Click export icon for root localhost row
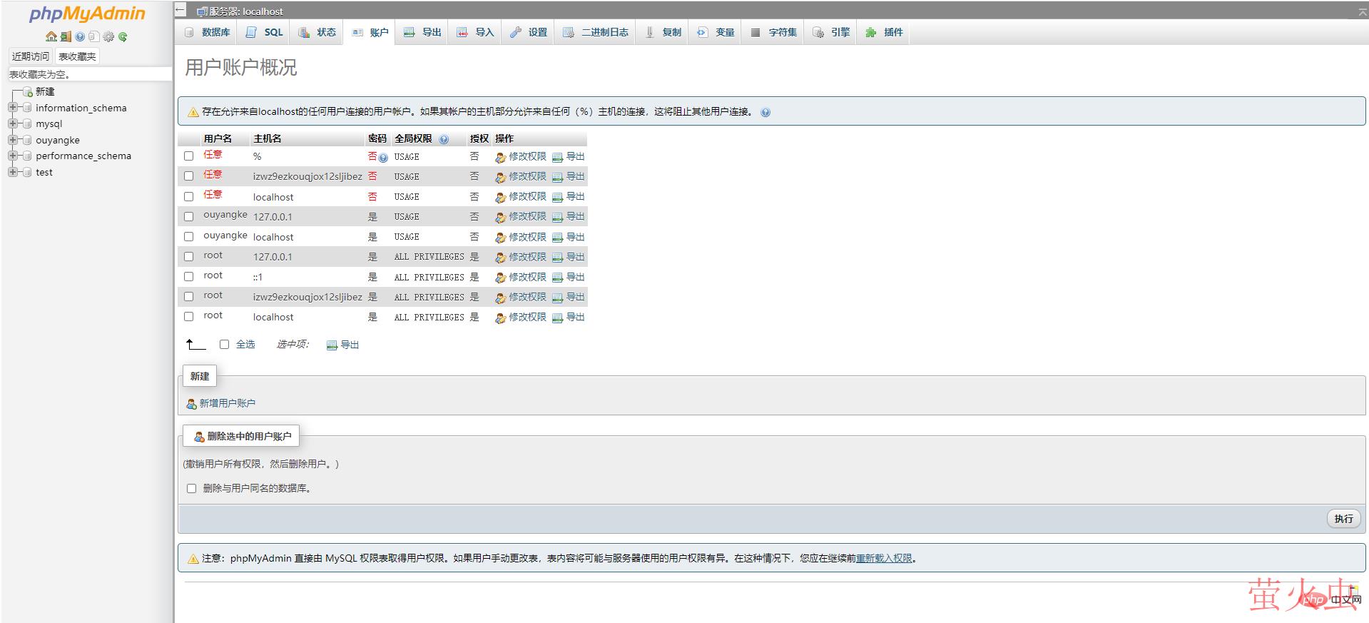 point(558,318)
